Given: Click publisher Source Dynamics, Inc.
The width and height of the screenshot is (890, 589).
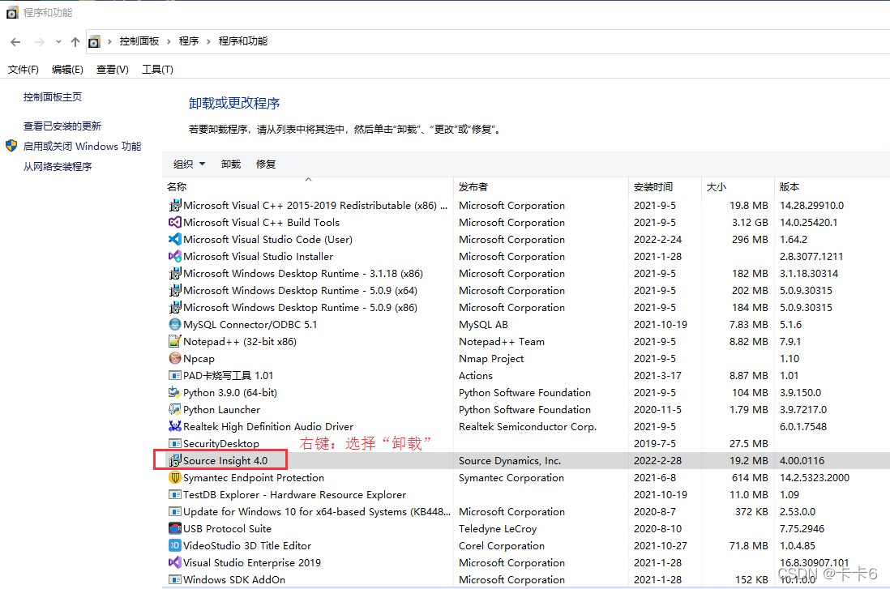Looking at the screenshot, I should [510, 461].
